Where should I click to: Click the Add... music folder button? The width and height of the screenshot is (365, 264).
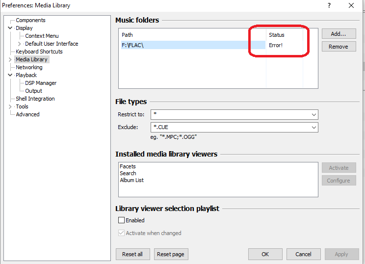pyautogui.click(x=339, y=34)
